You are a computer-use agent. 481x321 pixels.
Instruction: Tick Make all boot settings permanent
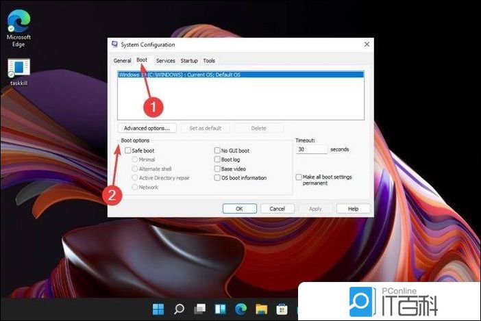point(299,177)
